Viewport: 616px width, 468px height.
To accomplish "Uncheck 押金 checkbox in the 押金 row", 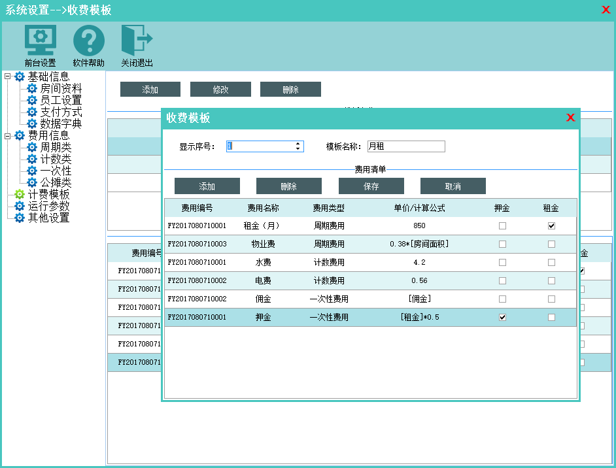I will coord(502,318).
